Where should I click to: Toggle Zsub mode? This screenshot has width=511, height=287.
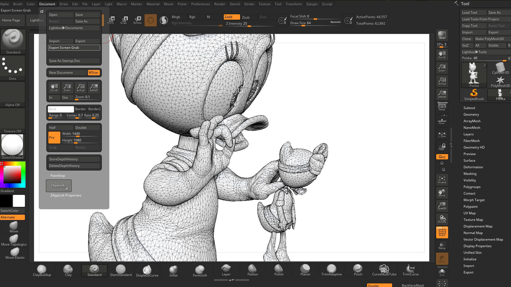[x=249, y=17]
